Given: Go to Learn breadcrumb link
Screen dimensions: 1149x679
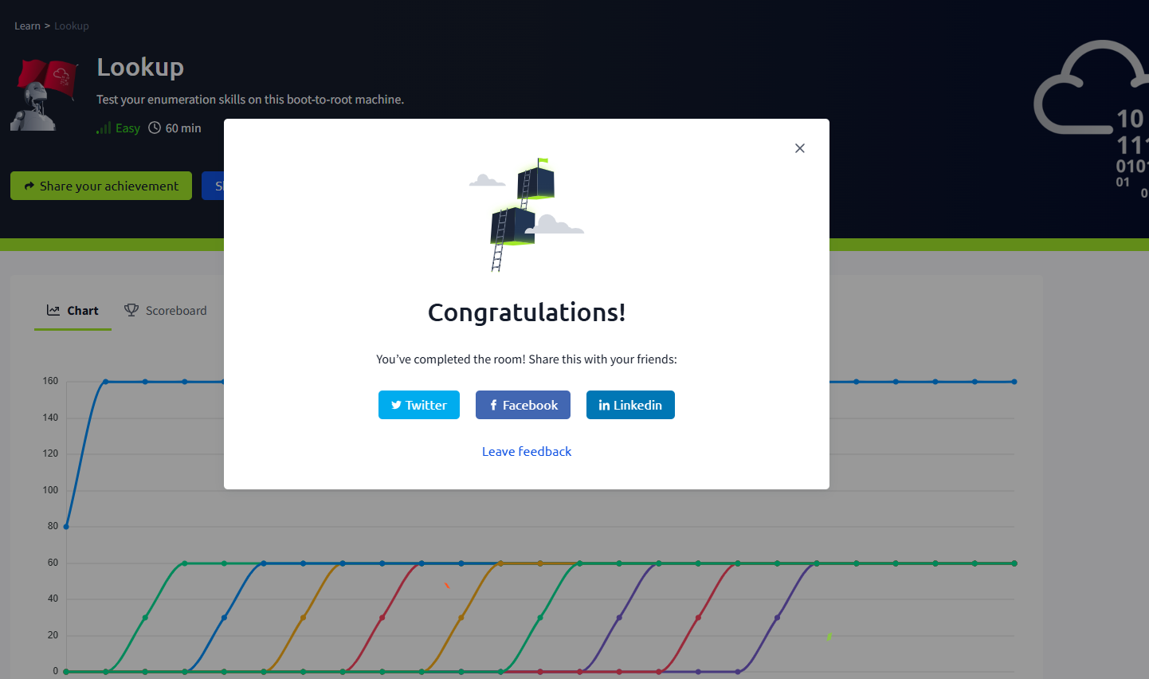Looking at the screenshot, I should pyautogui.click(x=27, y=26).
